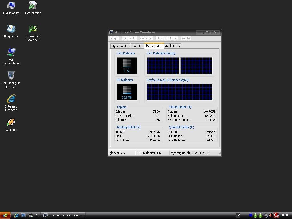Click the İş Parçacıkları value 407
The height and width of the screenshot is (219, 292).
point(157,116)
